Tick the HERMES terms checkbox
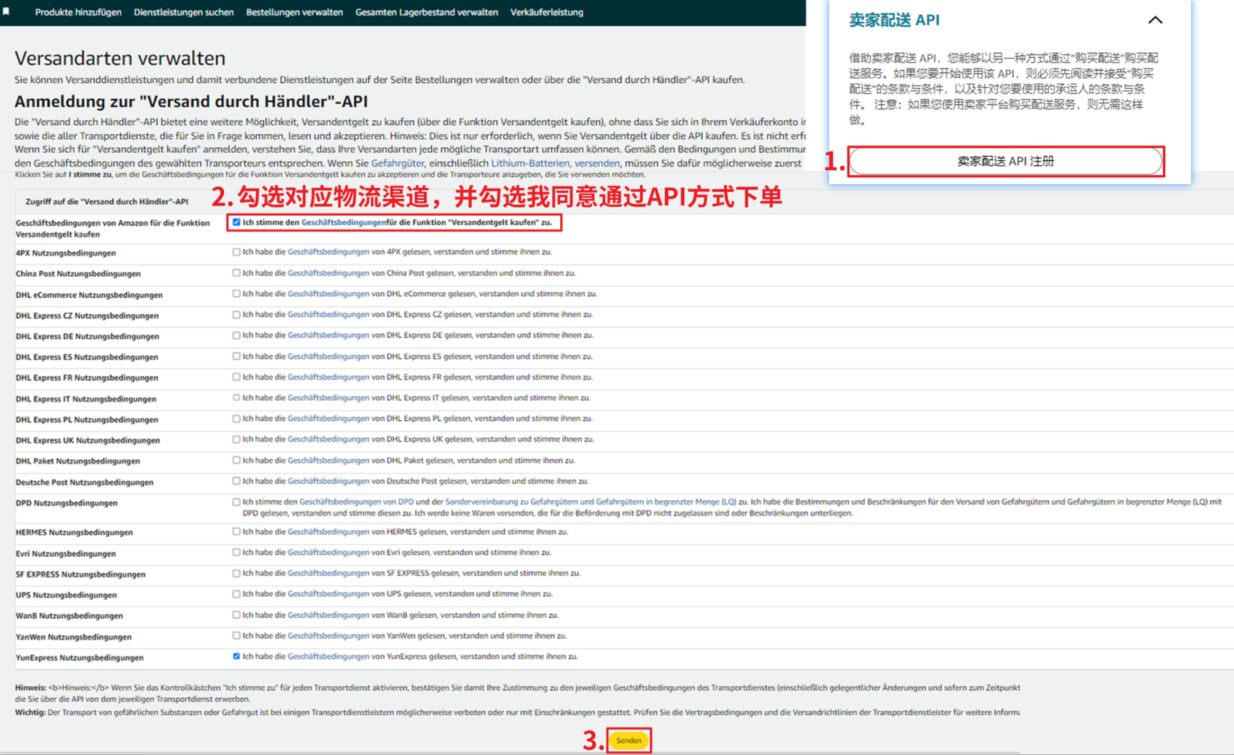Viewport: 1234px width, 755px height. pos(236,532)
